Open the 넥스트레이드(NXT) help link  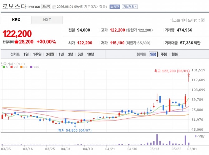tap(185, 20)
